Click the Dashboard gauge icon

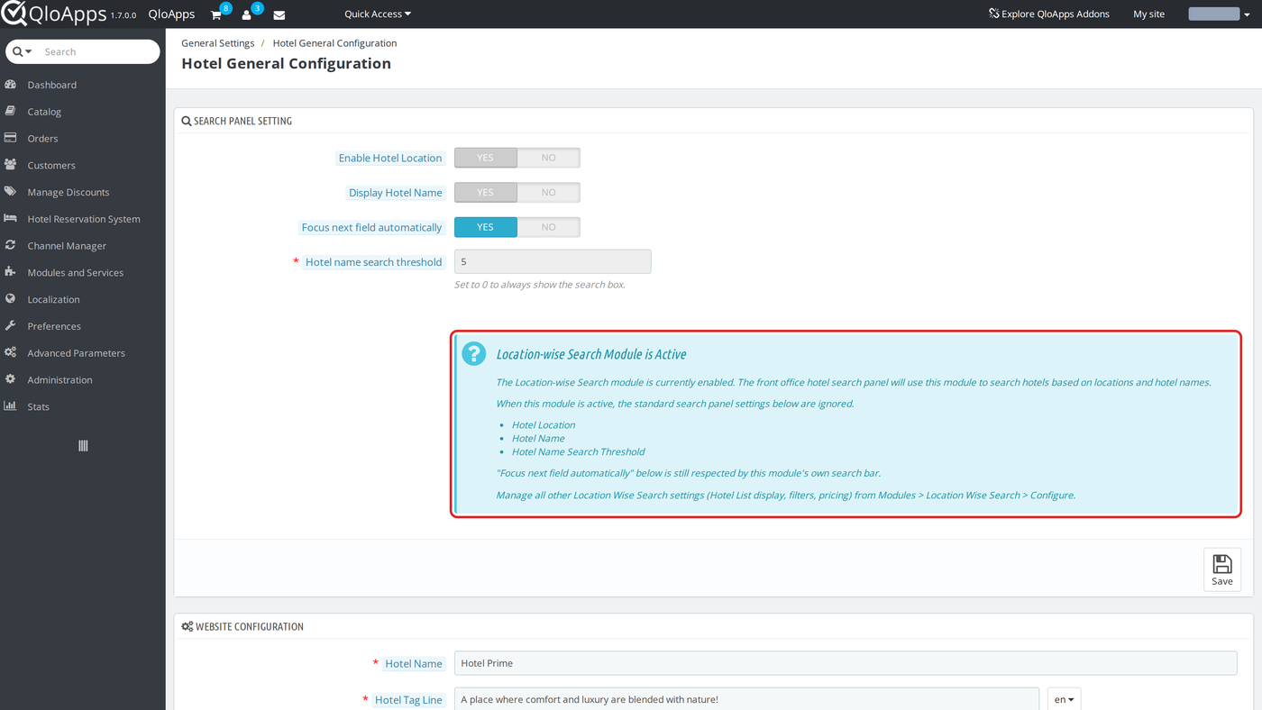11,85
